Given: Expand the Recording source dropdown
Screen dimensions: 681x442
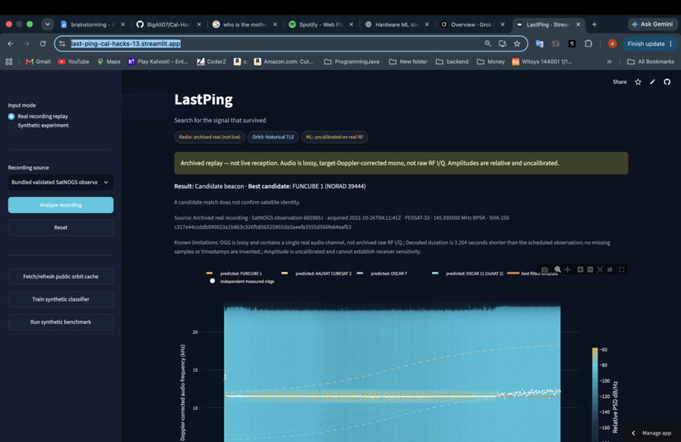Looking at the screenshot, I should pos(60,182).
